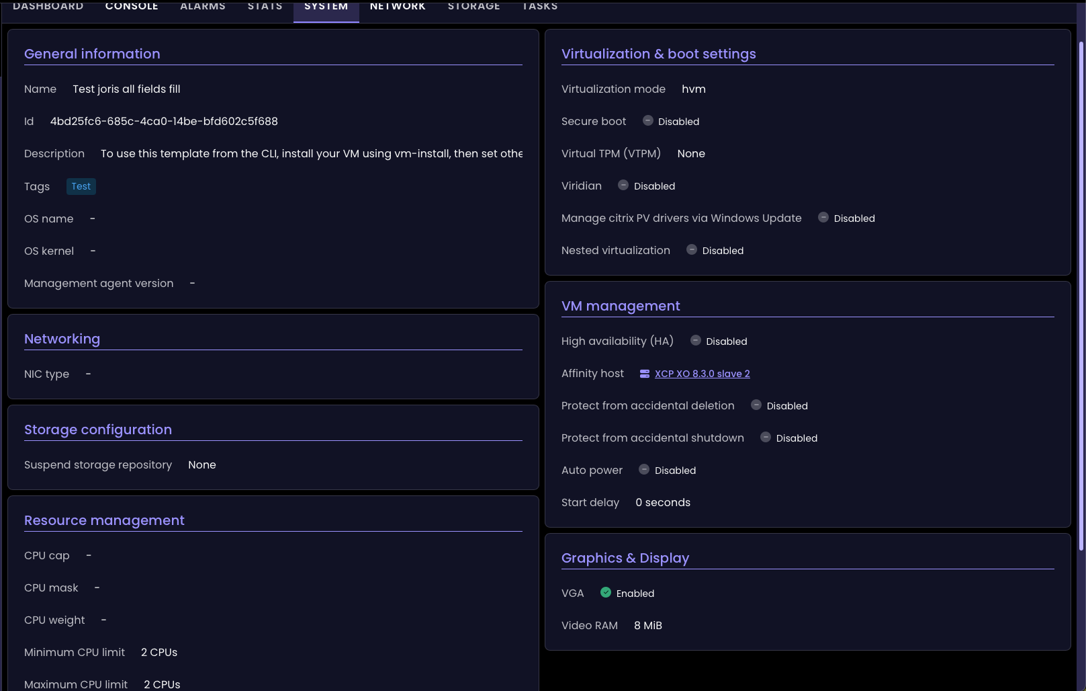This screenshot has width=1086, height=691.
Task: Click the 'NIC type' label
Action: pyautogui.click(x=46, y=374)
